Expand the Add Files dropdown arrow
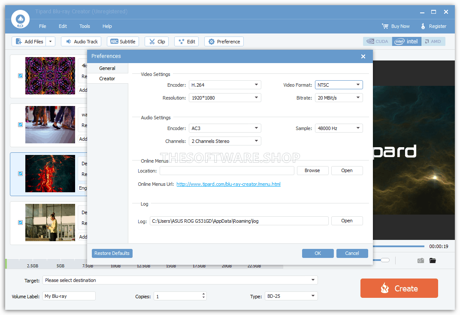This screenshot has width=460, height=315. (51, 42)
